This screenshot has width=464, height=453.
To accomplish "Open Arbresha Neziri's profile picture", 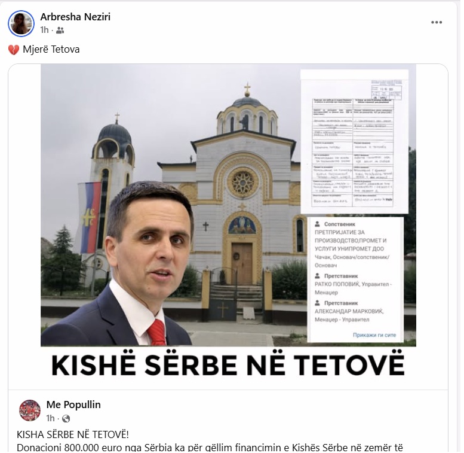I will pos(21,23).
